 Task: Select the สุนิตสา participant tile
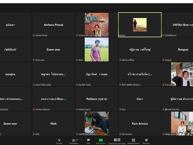click(x=16, y=25)
